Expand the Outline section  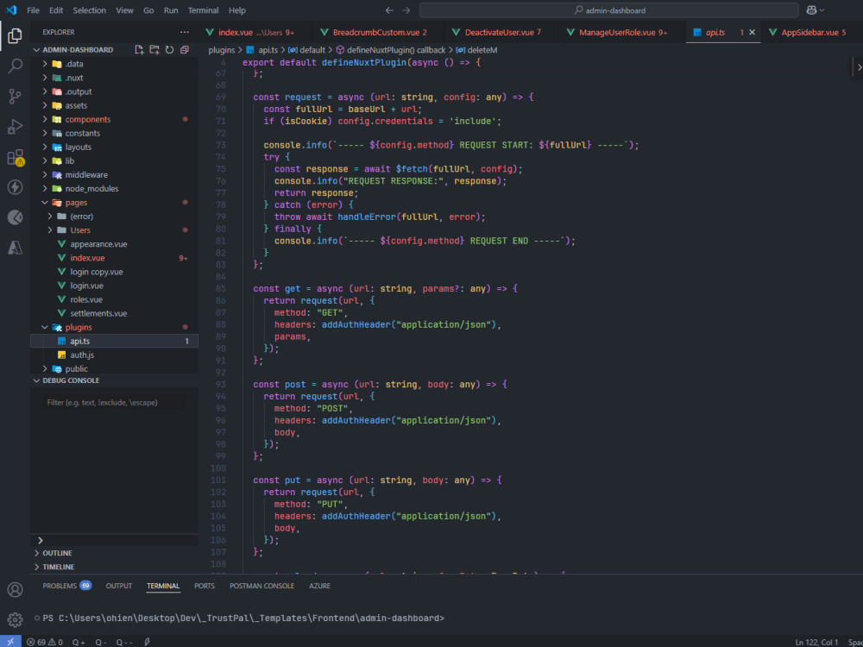pyautogui.click(x=114, y=553)
